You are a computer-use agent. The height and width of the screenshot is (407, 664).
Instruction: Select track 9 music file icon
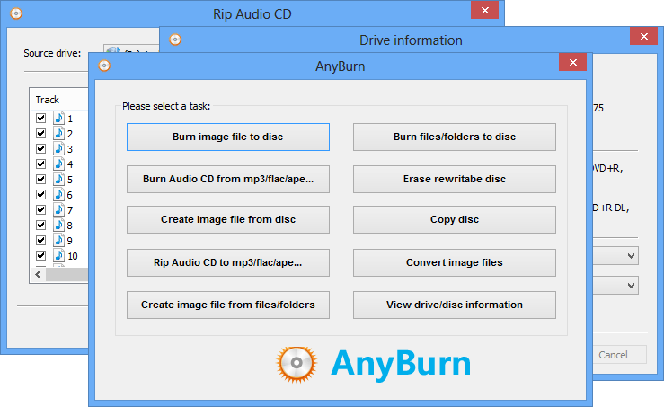[59, 240]
